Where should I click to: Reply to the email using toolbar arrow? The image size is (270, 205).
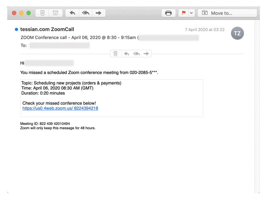point(72,13)
